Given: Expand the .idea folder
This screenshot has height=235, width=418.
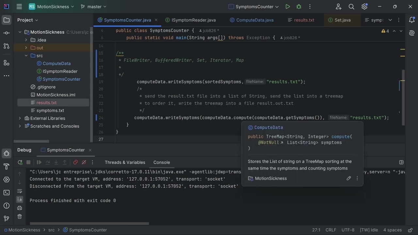Looking at the screenshot, I should [x=26, y=40].
